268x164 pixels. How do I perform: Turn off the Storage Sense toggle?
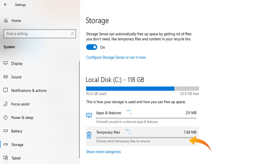(92, 47)
